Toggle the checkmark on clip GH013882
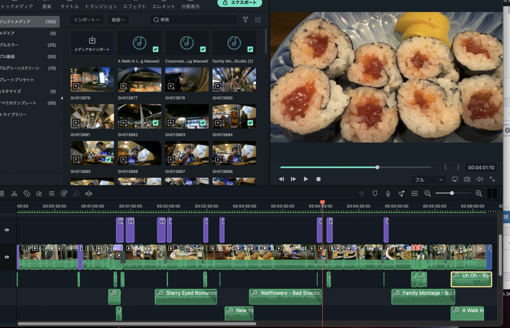Screen dimensions: 510x328 [155, 123]
